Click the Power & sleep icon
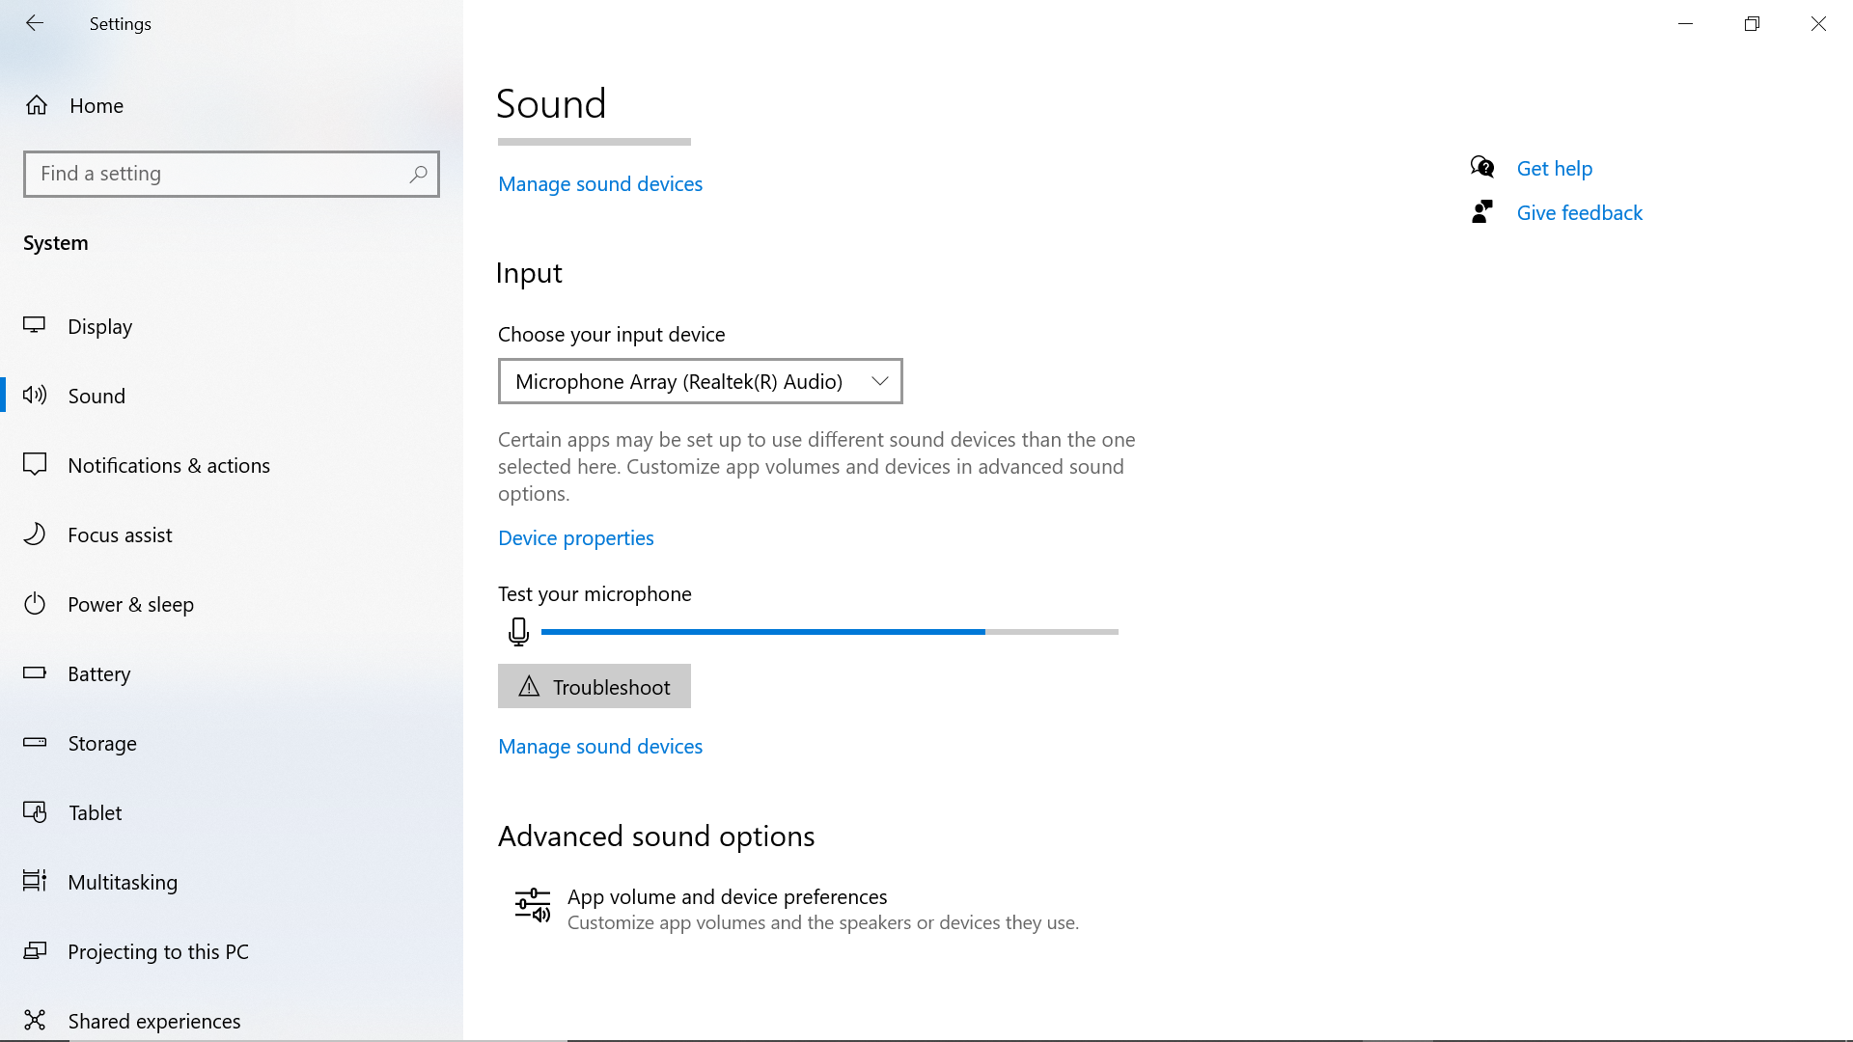 coord(35,604)
